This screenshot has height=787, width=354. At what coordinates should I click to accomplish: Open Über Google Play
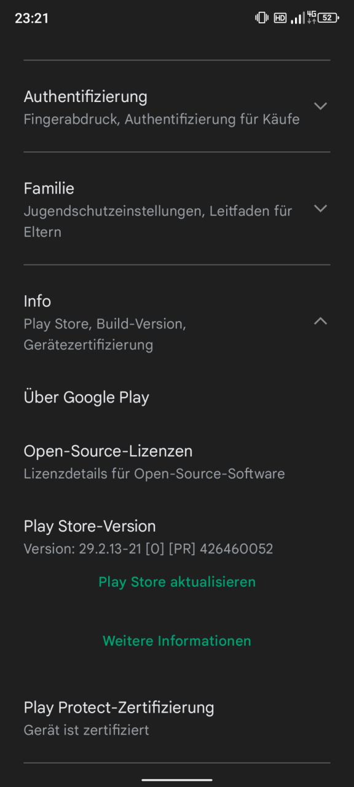177,397
